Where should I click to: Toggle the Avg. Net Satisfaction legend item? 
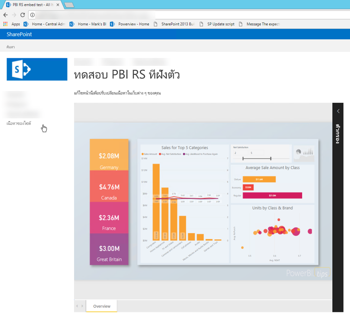(x=170, y=154)
